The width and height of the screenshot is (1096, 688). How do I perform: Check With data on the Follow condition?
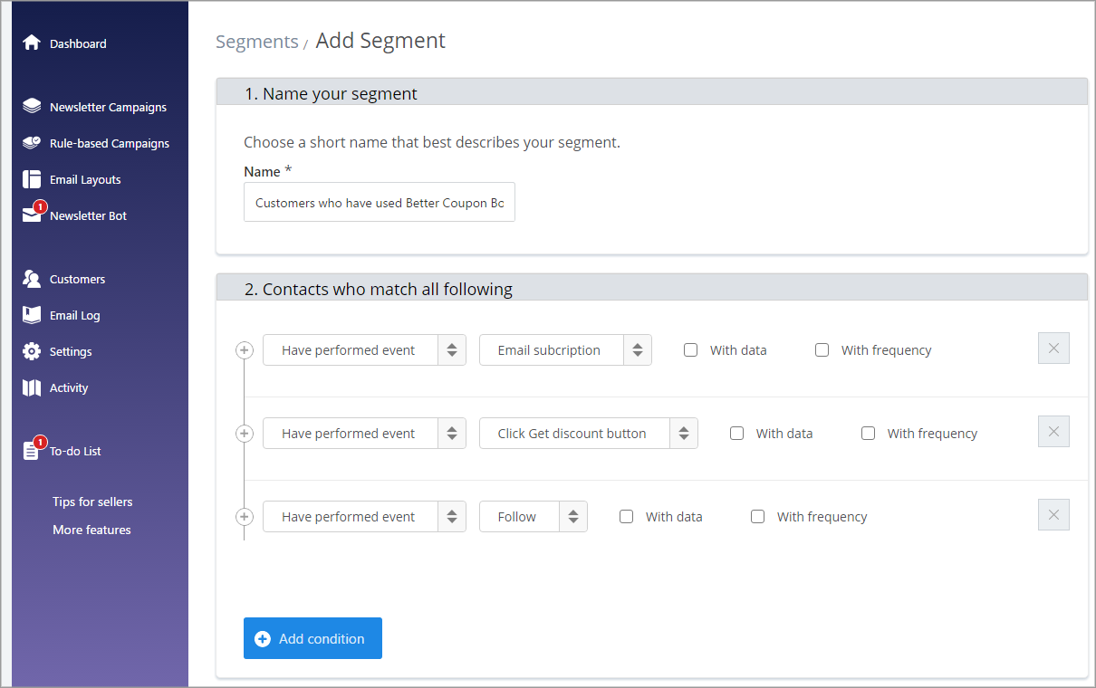[627, 516]
